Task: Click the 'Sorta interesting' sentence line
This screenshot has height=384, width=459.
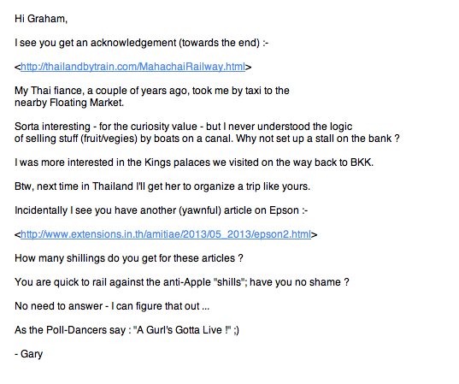Action: click(183, 127)
